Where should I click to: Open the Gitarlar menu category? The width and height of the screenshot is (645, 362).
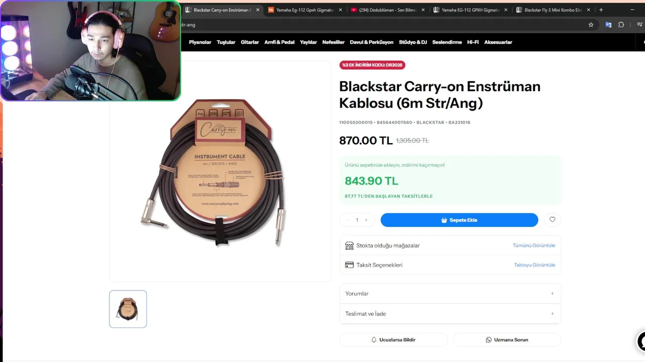(249, 42)
